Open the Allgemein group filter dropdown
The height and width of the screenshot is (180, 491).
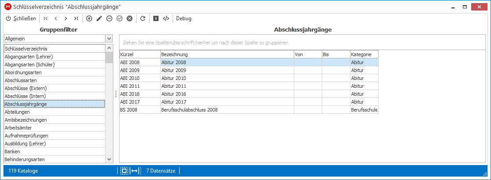(x=109, y=39)
